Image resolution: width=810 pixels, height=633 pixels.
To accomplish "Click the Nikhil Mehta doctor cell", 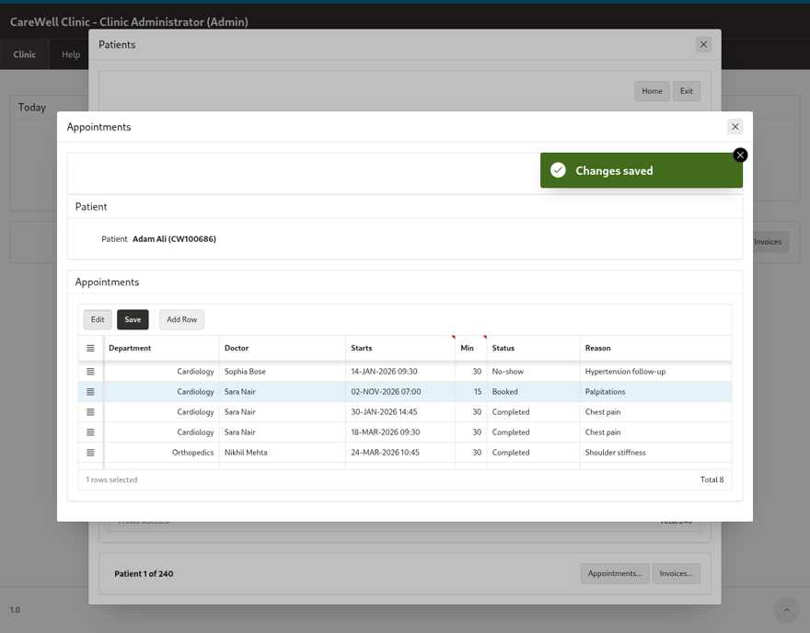I will (x=283, y=453).
